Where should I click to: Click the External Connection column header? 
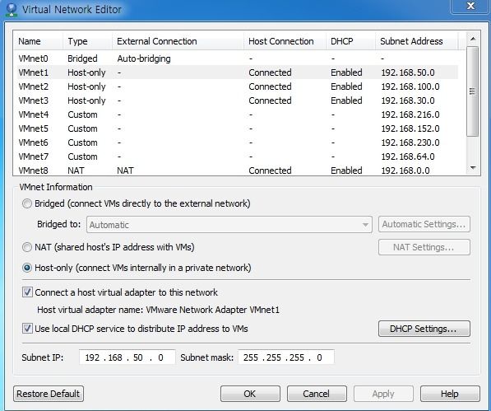click(x=178, y=41)
